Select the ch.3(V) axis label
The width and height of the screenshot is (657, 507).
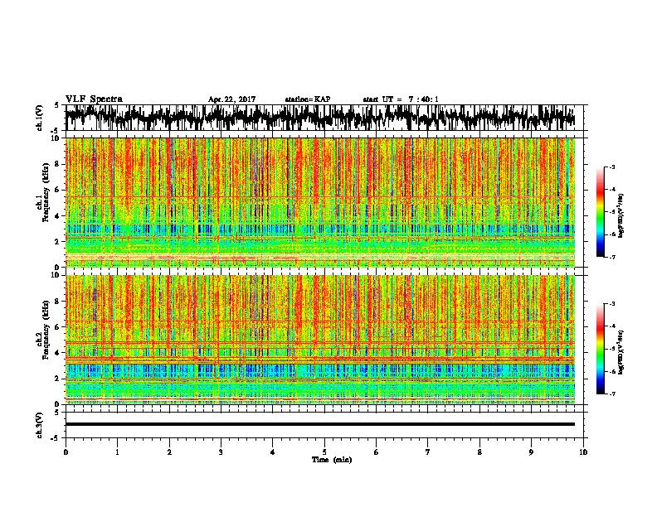(39, 425)
